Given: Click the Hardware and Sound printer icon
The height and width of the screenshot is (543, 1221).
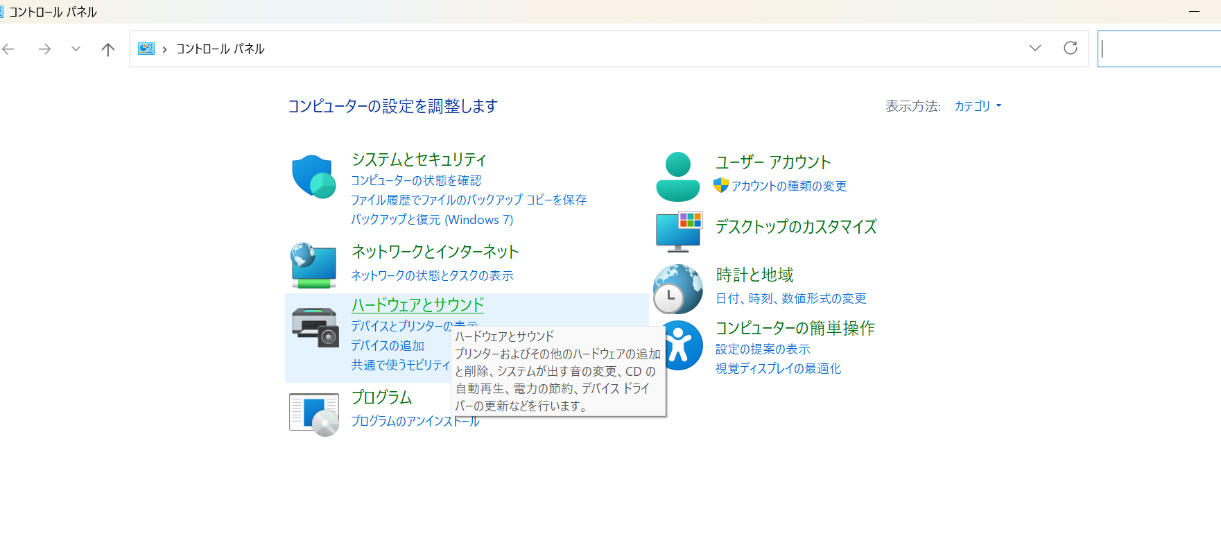Looking at the screenshot, I should (x=315, y=327).
